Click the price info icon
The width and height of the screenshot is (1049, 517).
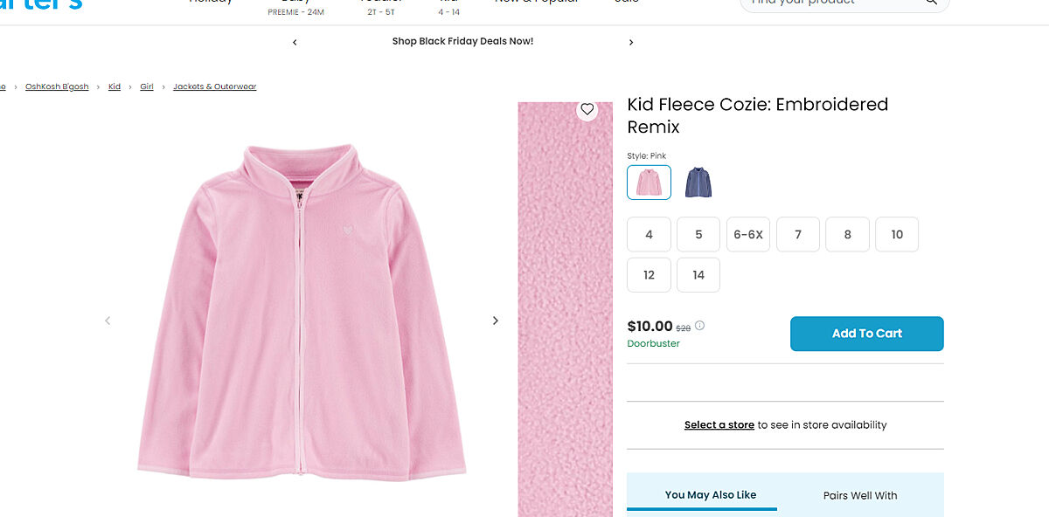tap(699, 326)
